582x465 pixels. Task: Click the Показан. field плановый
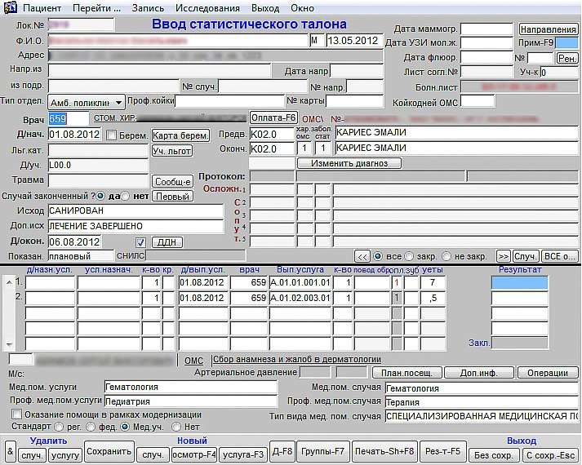click(81, 256)
